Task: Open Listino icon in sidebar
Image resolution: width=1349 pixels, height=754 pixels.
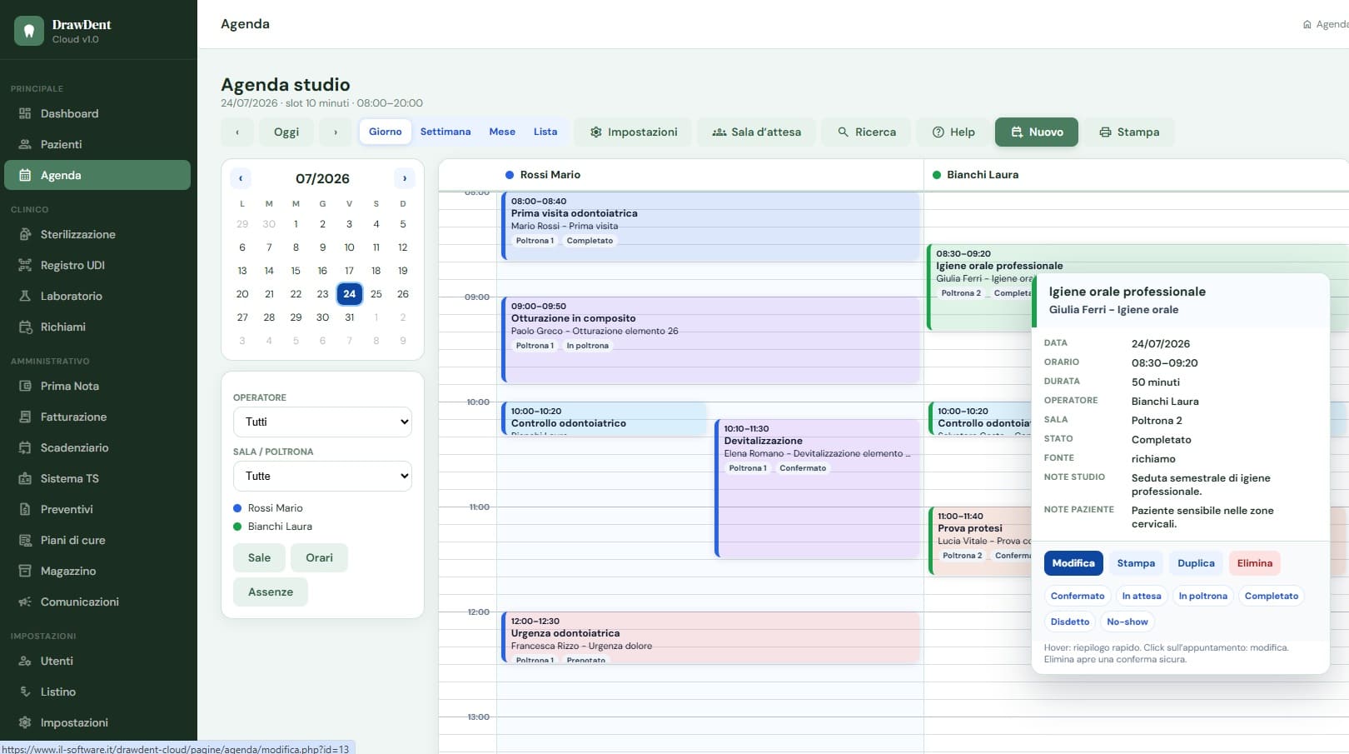Action: 25,692
